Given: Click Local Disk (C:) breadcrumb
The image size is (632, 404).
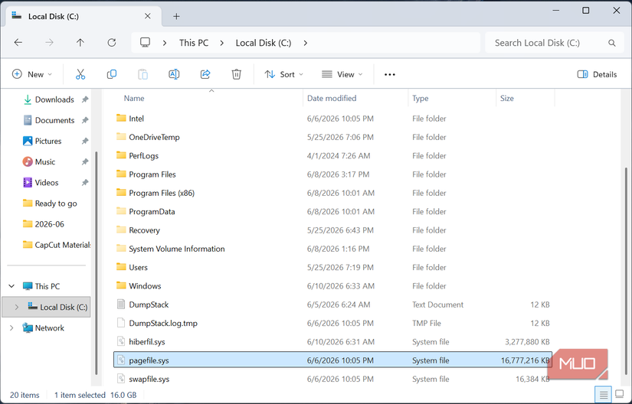Looking at the screenshot, I should [x=264, y=43].
